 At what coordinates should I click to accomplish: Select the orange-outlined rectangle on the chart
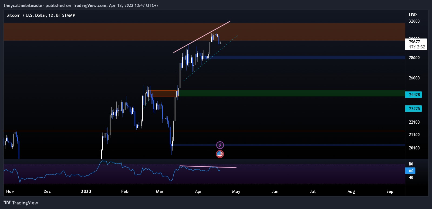point(164,93)
